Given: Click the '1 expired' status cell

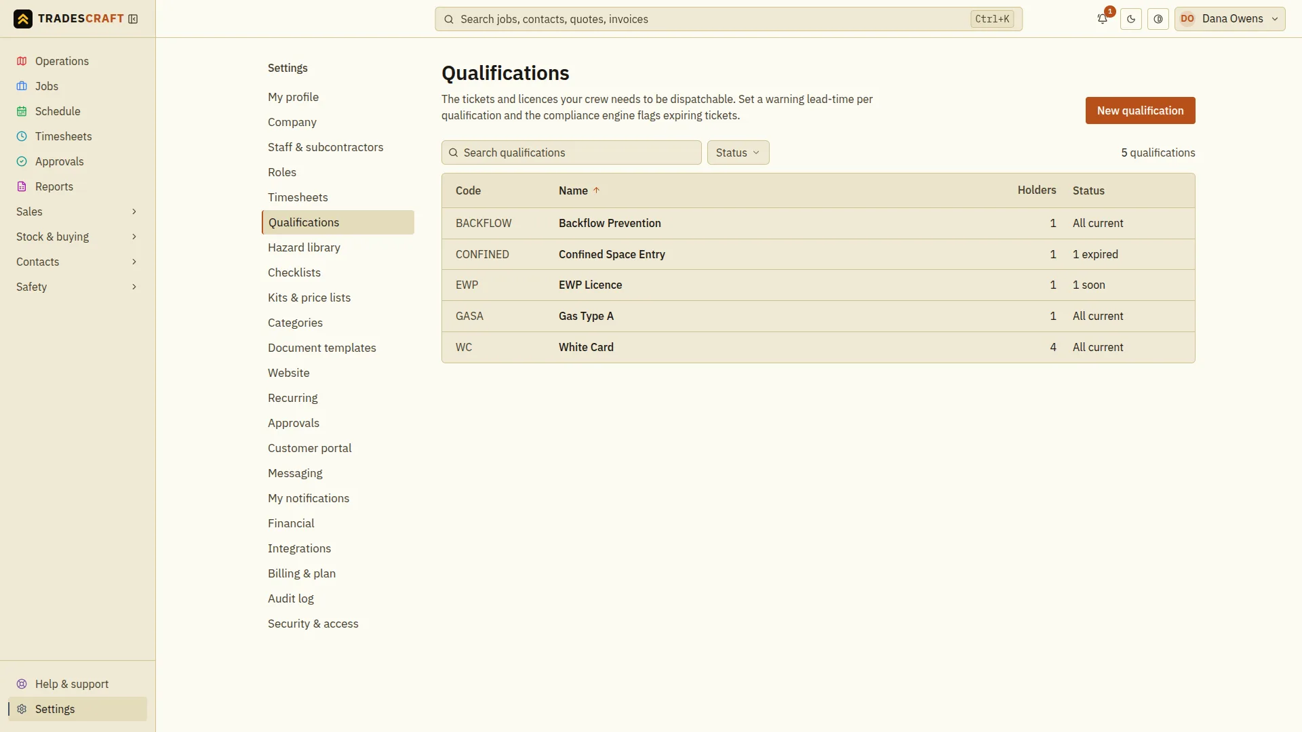Looking at the screenshot, I should (1095, 254).
